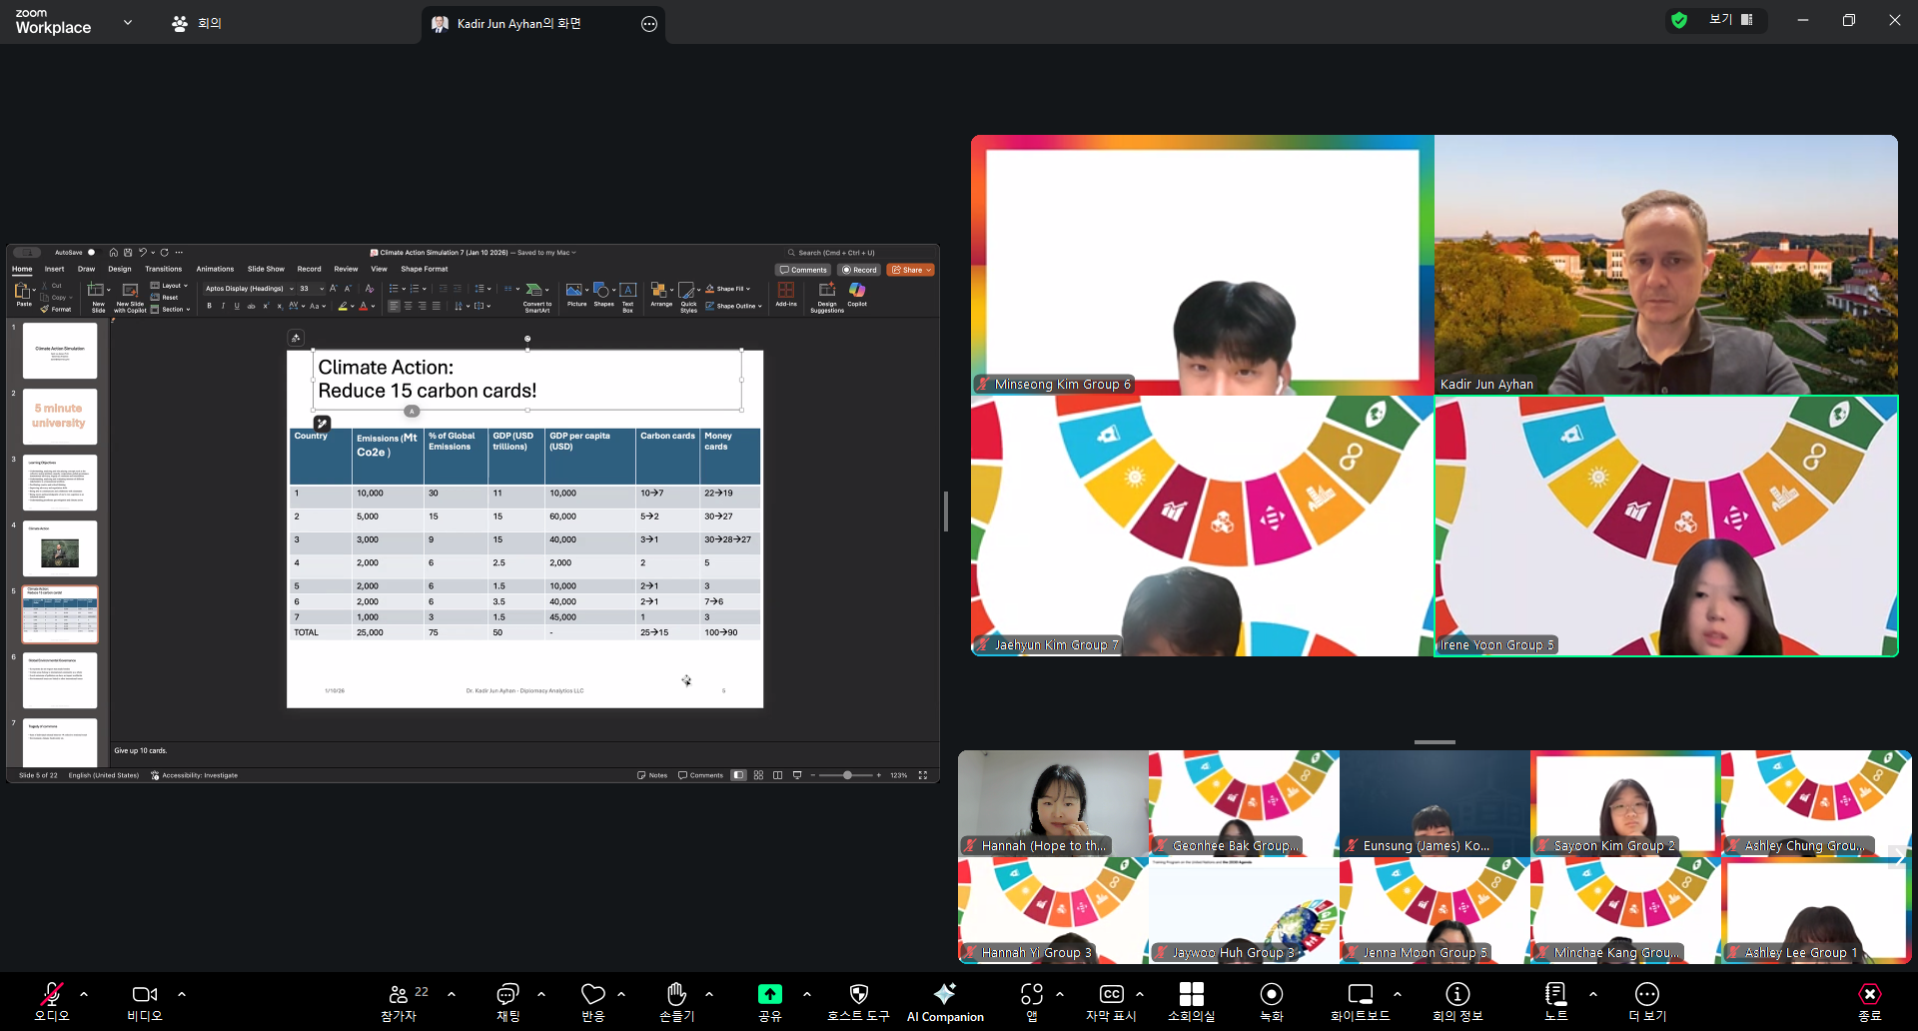Open the Shape Format tab
The height and width of the screenshot is (1031, 1918).
425,269
